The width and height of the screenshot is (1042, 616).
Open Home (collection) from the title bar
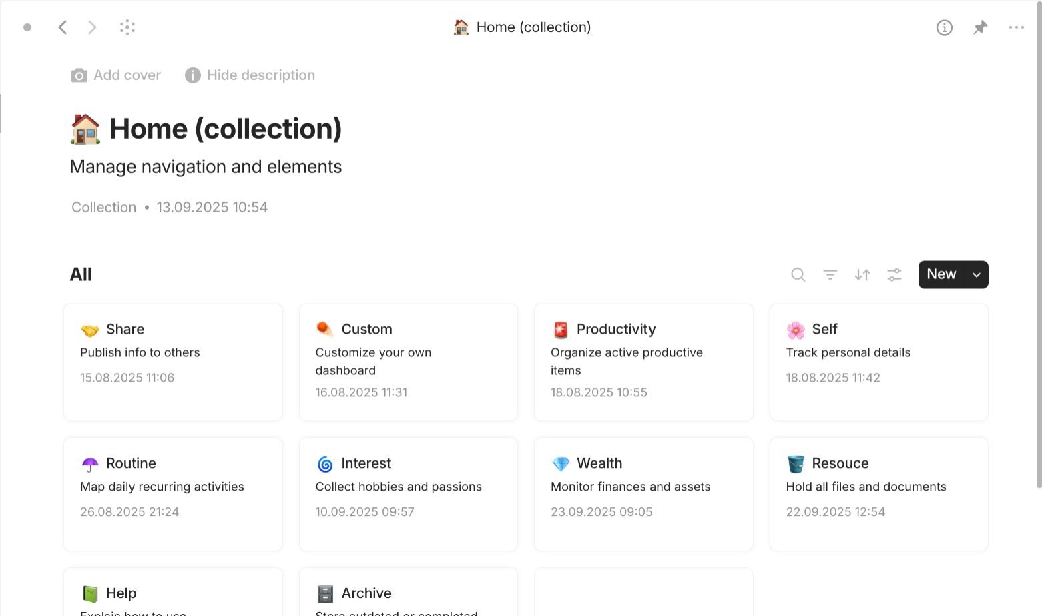click(x=522, y=27)
